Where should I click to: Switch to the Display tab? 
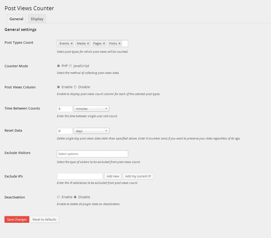(37, 19)
